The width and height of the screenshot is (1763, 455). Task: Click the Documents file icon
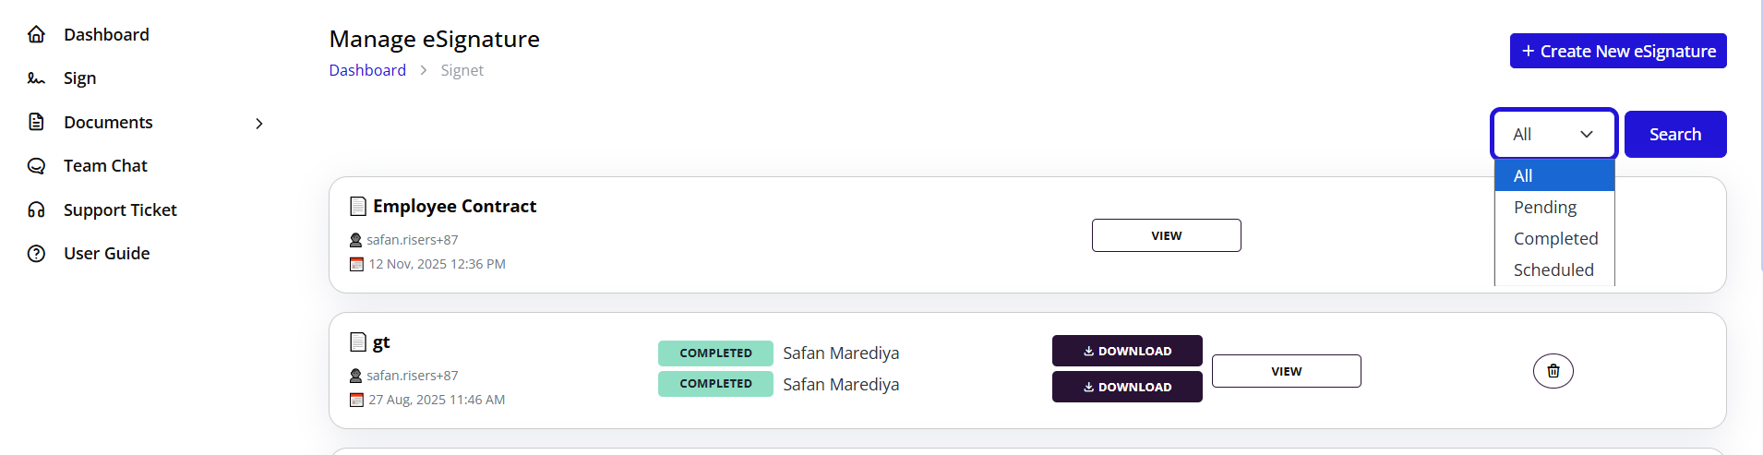coord(36,122)
